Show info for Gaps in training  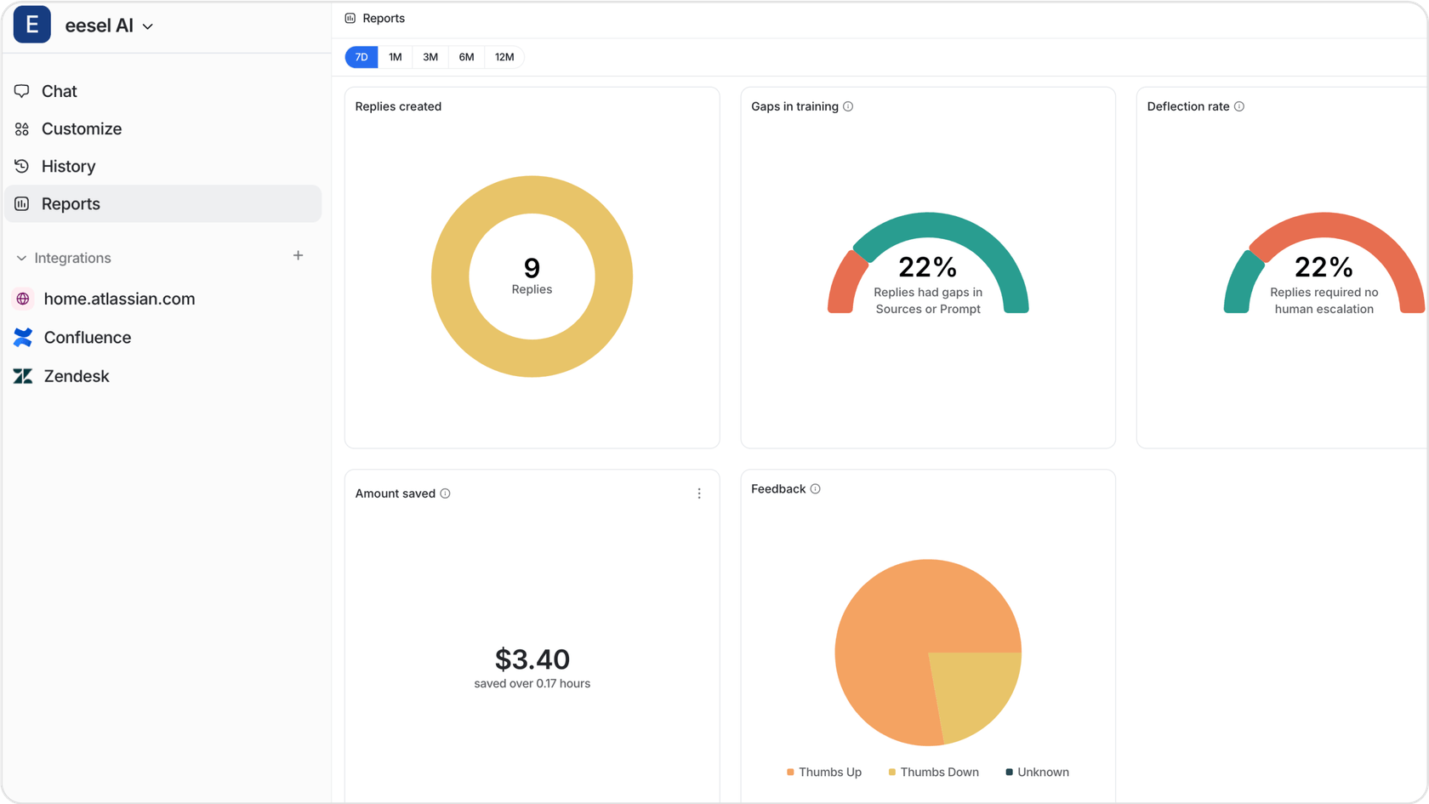(848, 106)
